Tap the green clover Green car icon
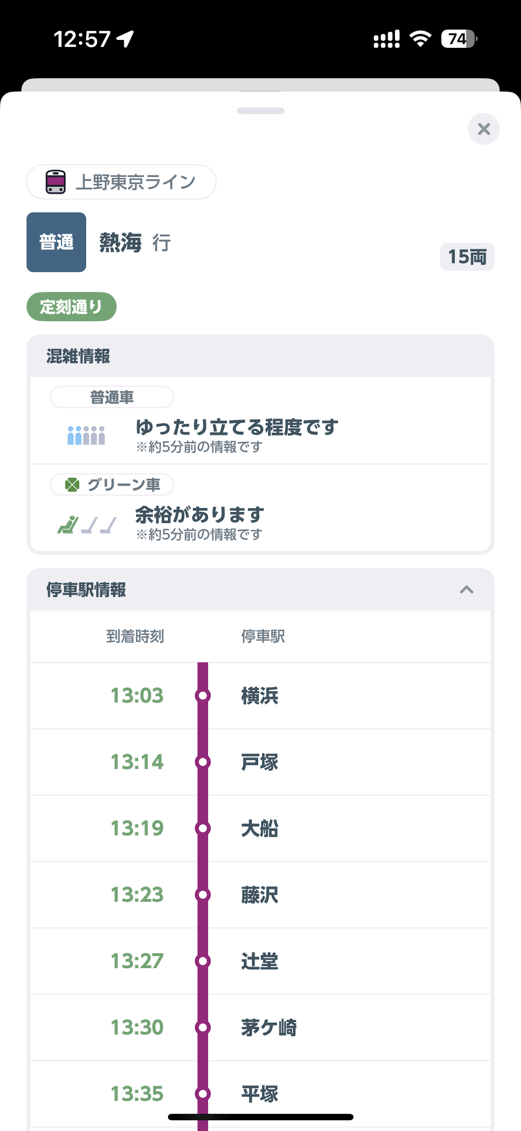This screenshot has height=1131, width=521. tap(72, 485)
